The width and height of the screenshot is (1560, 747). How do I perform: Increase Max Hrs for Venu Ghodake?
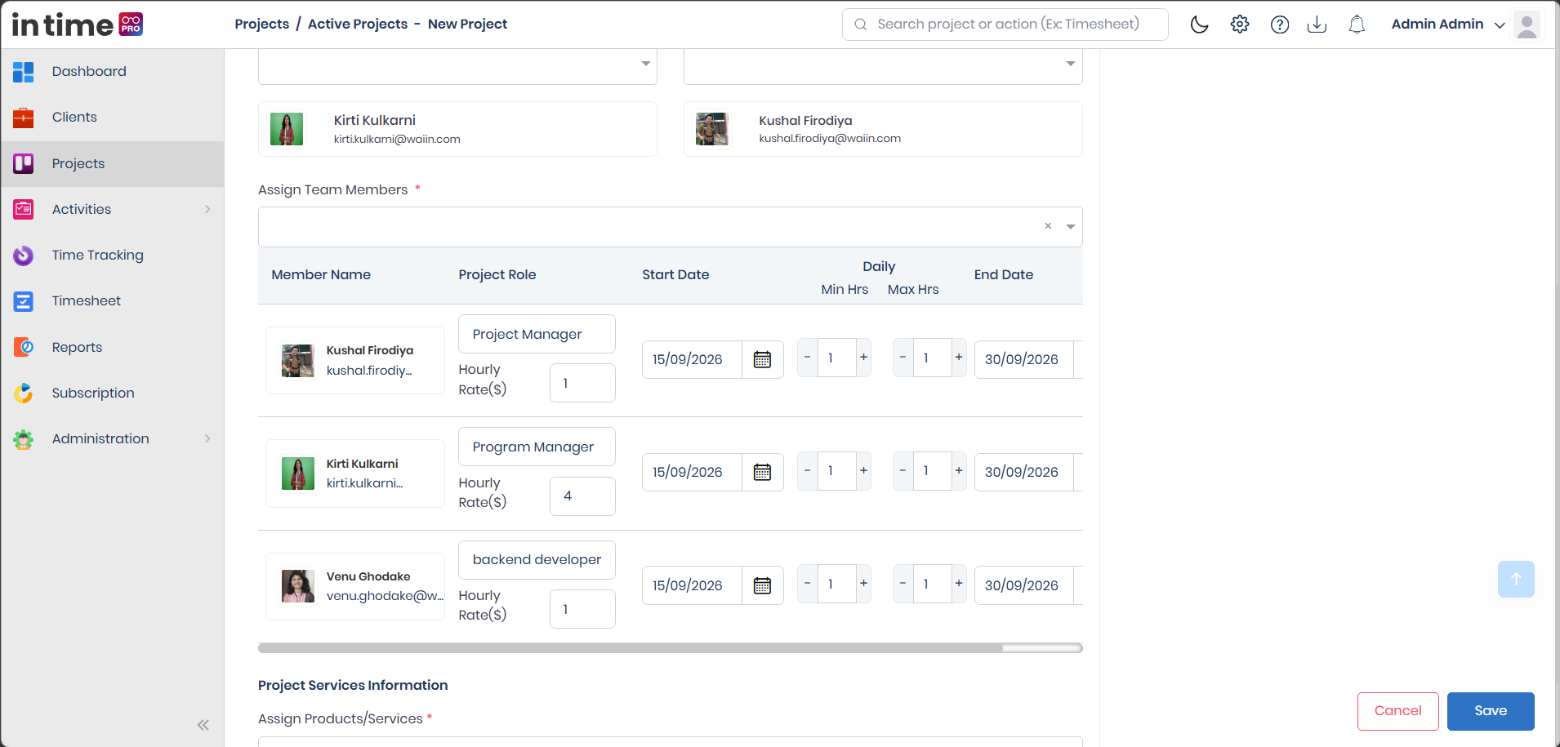959,584
